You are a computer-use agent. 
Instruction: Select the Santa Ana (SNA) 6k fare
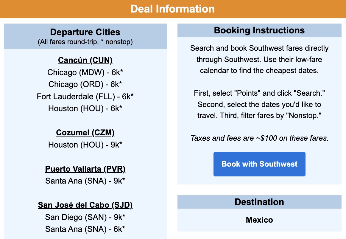(85, 229)
